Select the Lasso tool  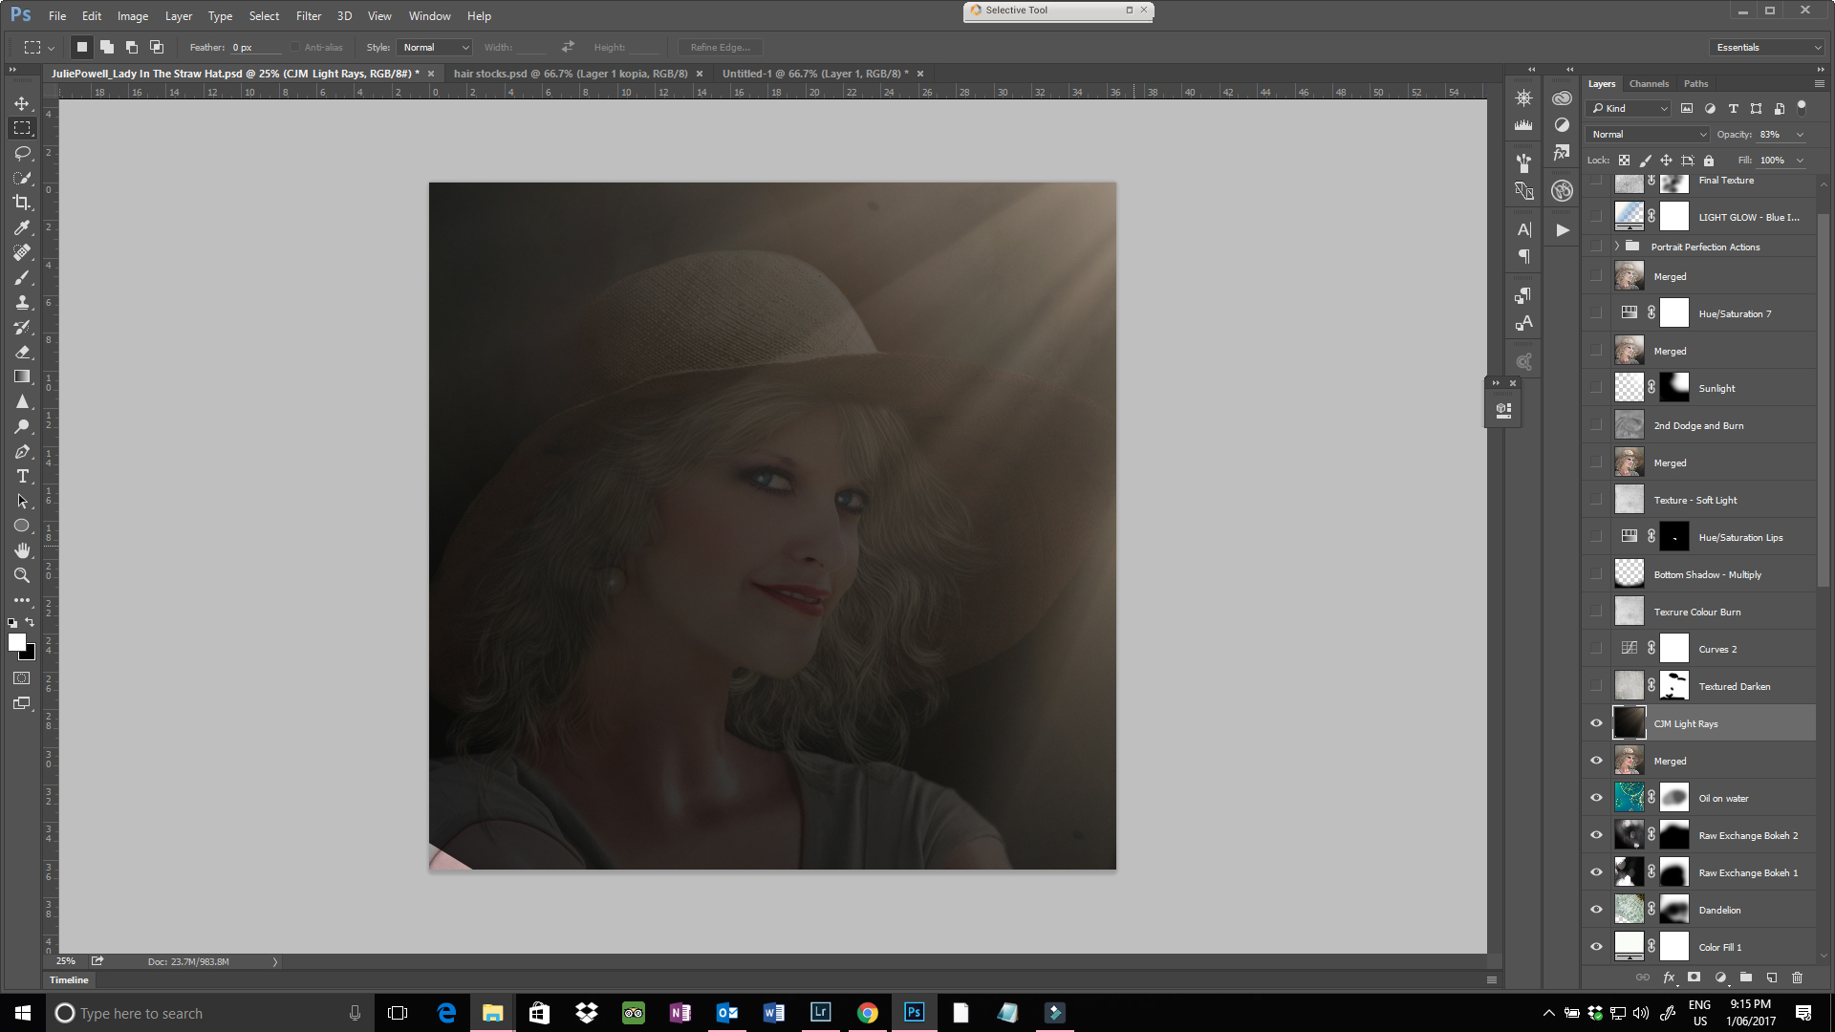tap(22, 153)
